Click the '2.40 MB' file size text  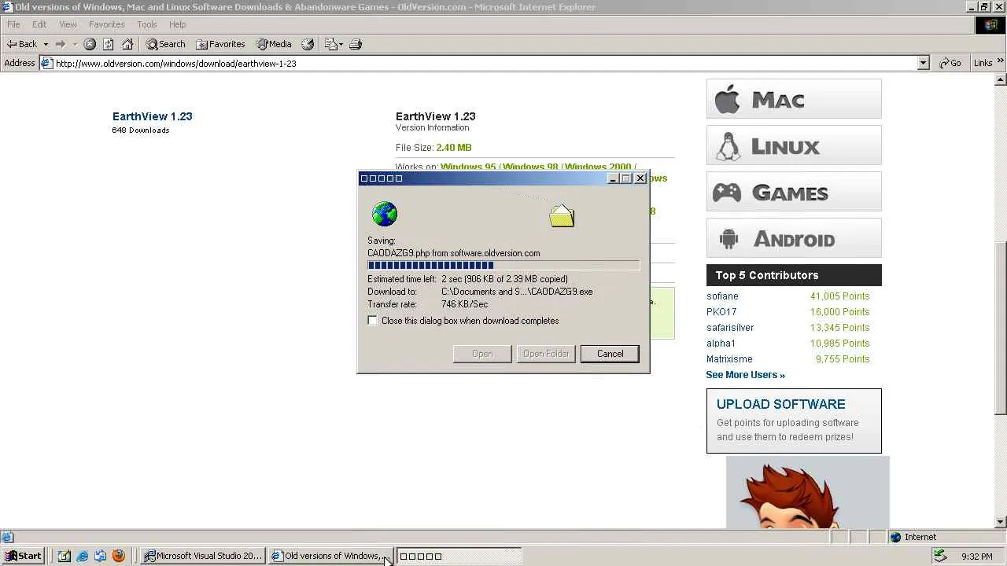454,148
